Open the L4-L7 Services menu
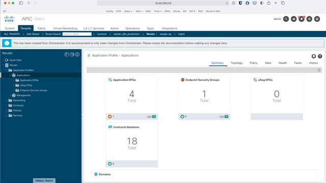This screenshot has width=326, height=183. click(94, 28)
